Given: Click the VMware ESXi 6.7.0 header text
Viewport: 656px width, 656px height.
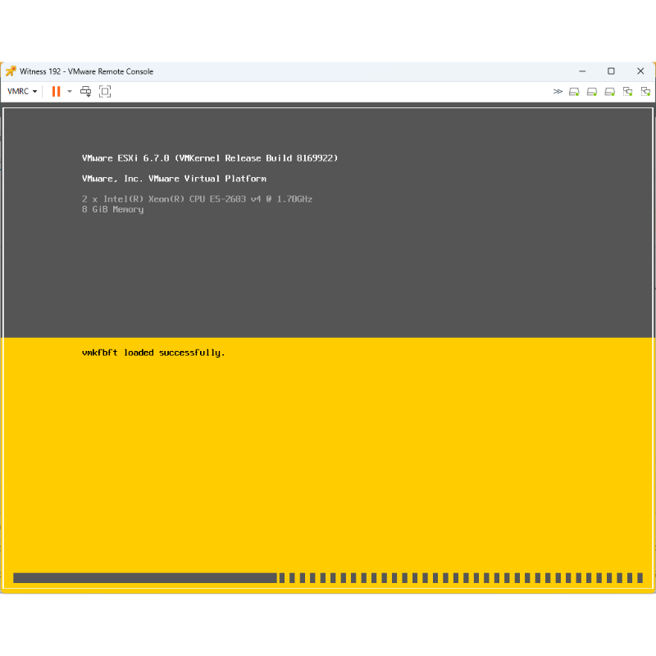Looking at the screenshot, I should (x=210, y=158).
